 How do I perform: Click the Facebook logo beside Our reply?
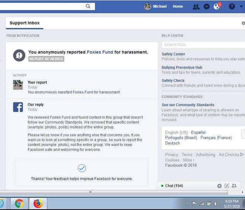(x=18, y=107)
